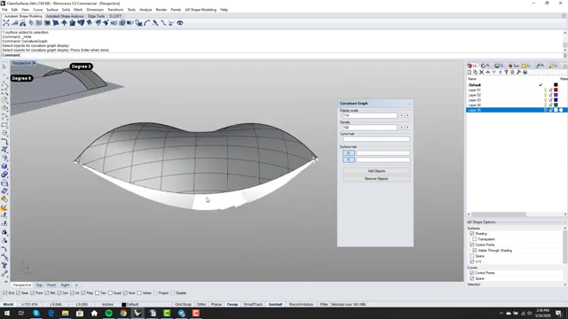
Task: Click the filter funnel icon in Layers panel
Action: point(506,73)
